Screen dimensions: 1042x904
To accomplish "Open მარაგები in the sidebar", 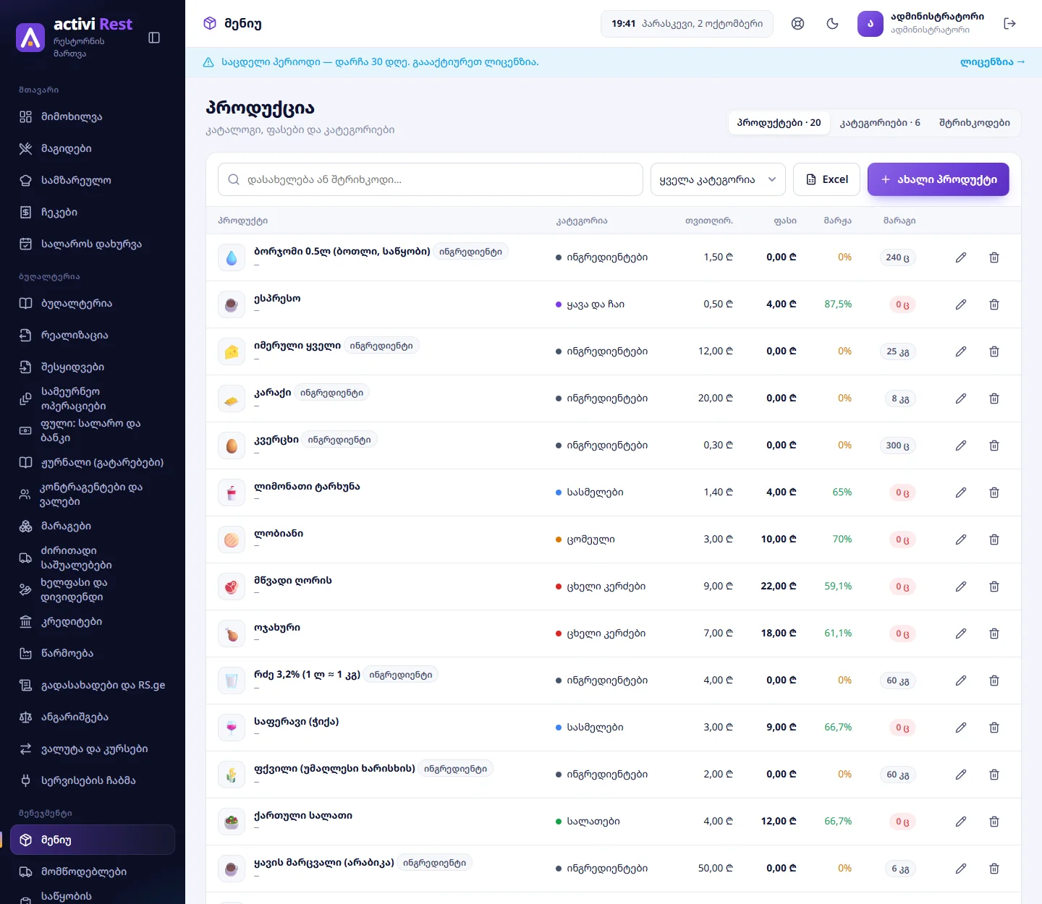I will (x=93, y=526).
